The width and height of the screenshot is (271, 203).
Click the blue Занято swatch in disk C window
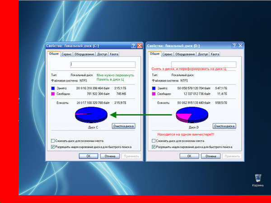click(x=53, y=88)
